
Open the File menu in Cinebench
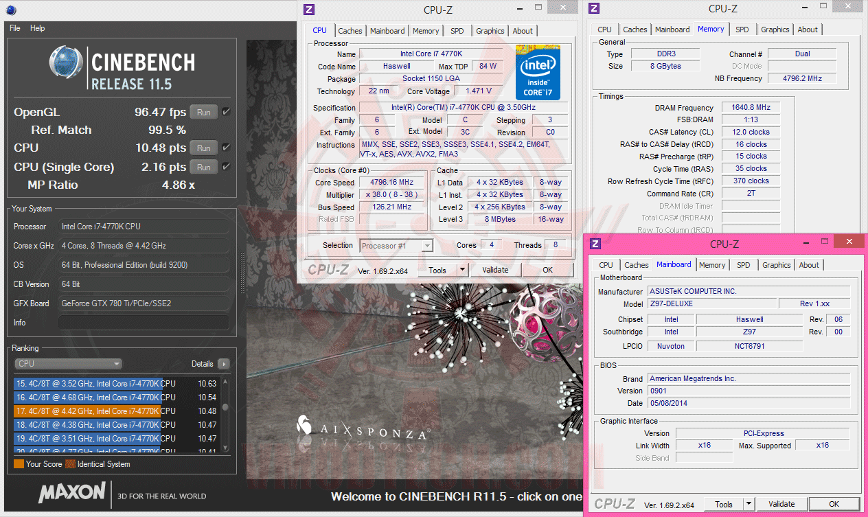(15, 28)
